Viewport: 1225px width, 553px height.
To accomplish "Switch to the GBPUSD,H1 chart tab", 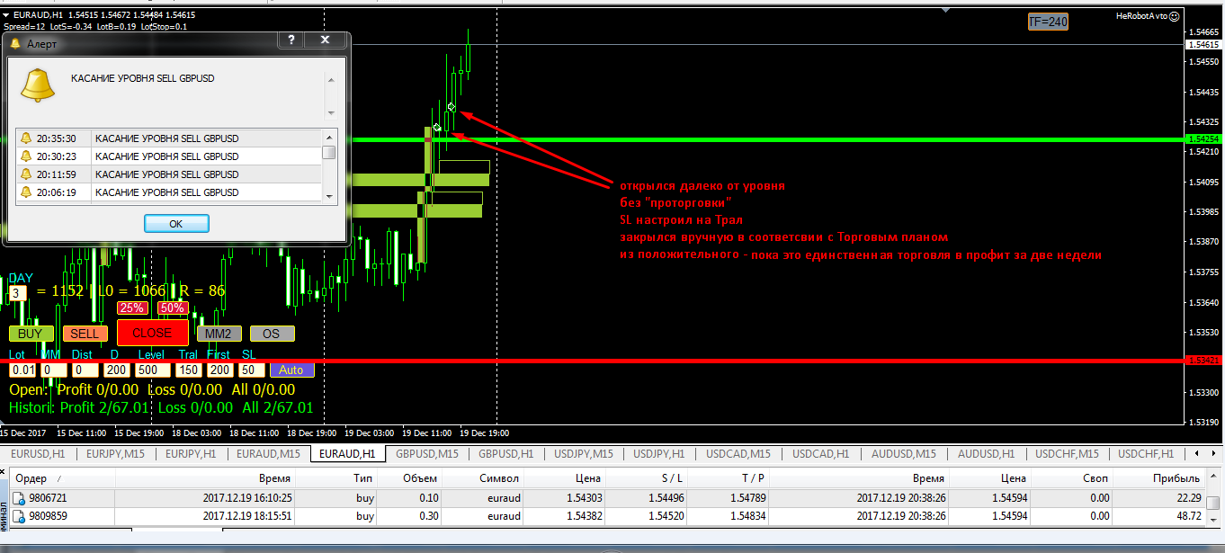I will coord(505,453).
